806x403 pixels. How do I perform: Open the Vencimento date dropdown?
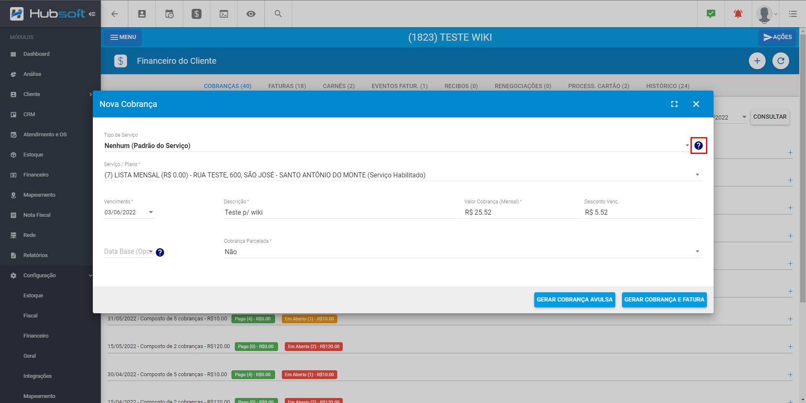tap(129, 213)
